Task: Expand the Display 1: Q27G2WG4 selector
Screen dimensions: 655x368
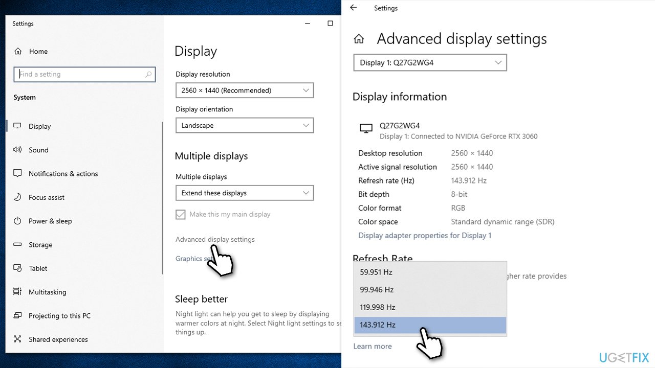Action: click(430, 62)
